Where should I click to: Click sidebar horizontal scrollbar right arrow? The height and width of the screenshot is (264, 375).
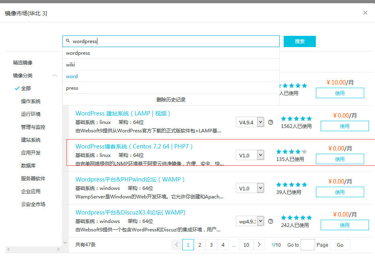[x=58, y=249]
